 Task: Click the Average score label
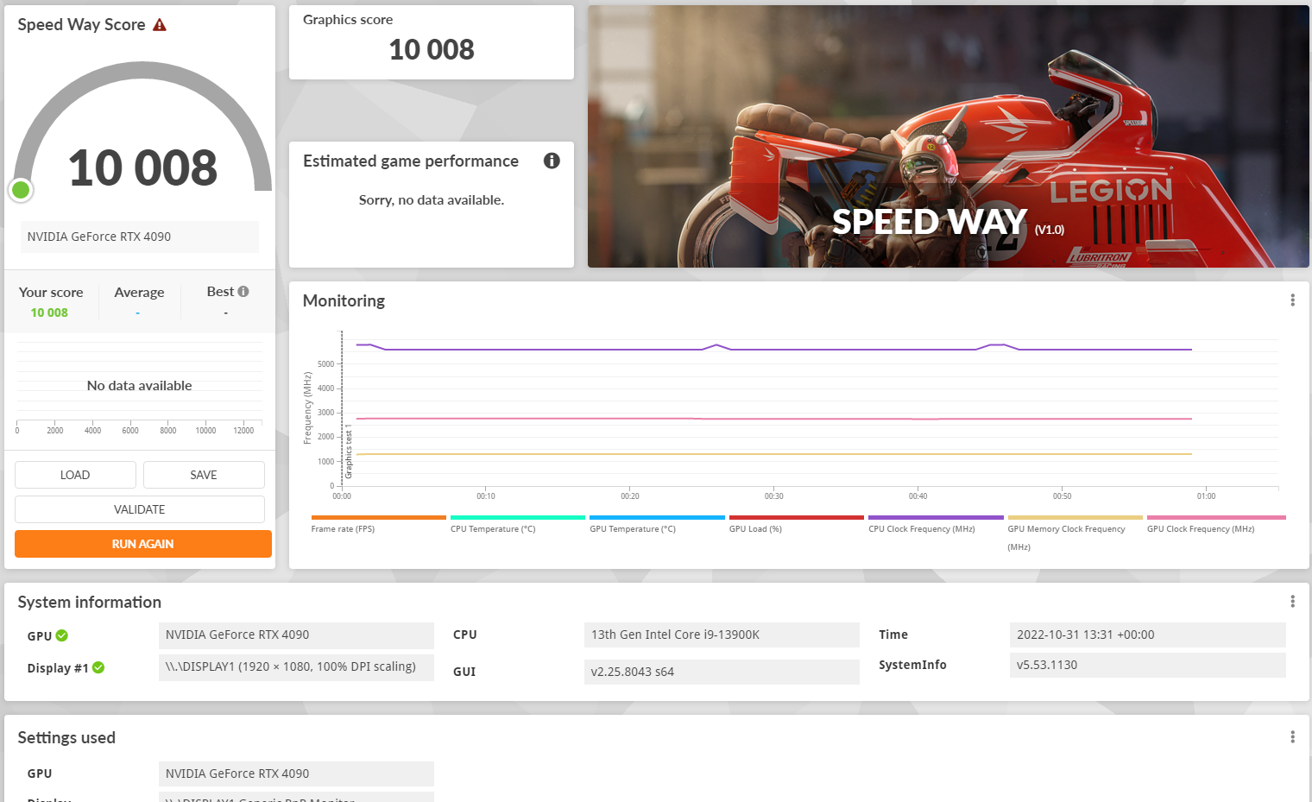[139, 293]
